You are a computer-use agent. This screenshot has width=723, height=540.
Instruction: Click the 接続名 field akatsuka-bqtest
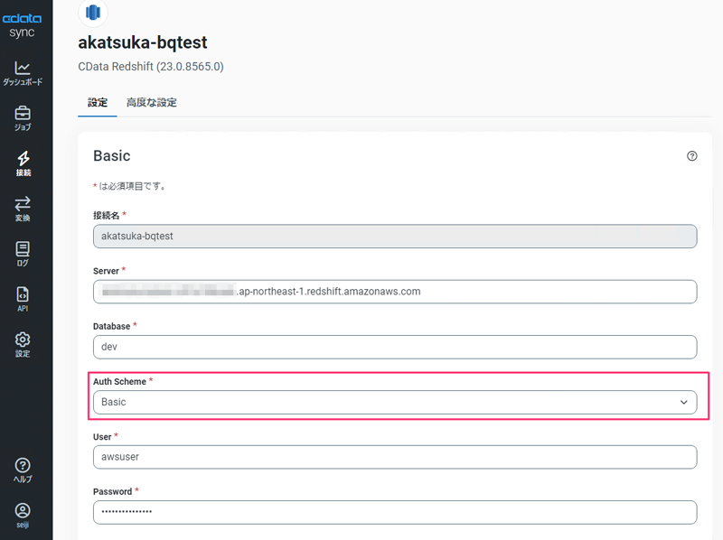[395, 237]
